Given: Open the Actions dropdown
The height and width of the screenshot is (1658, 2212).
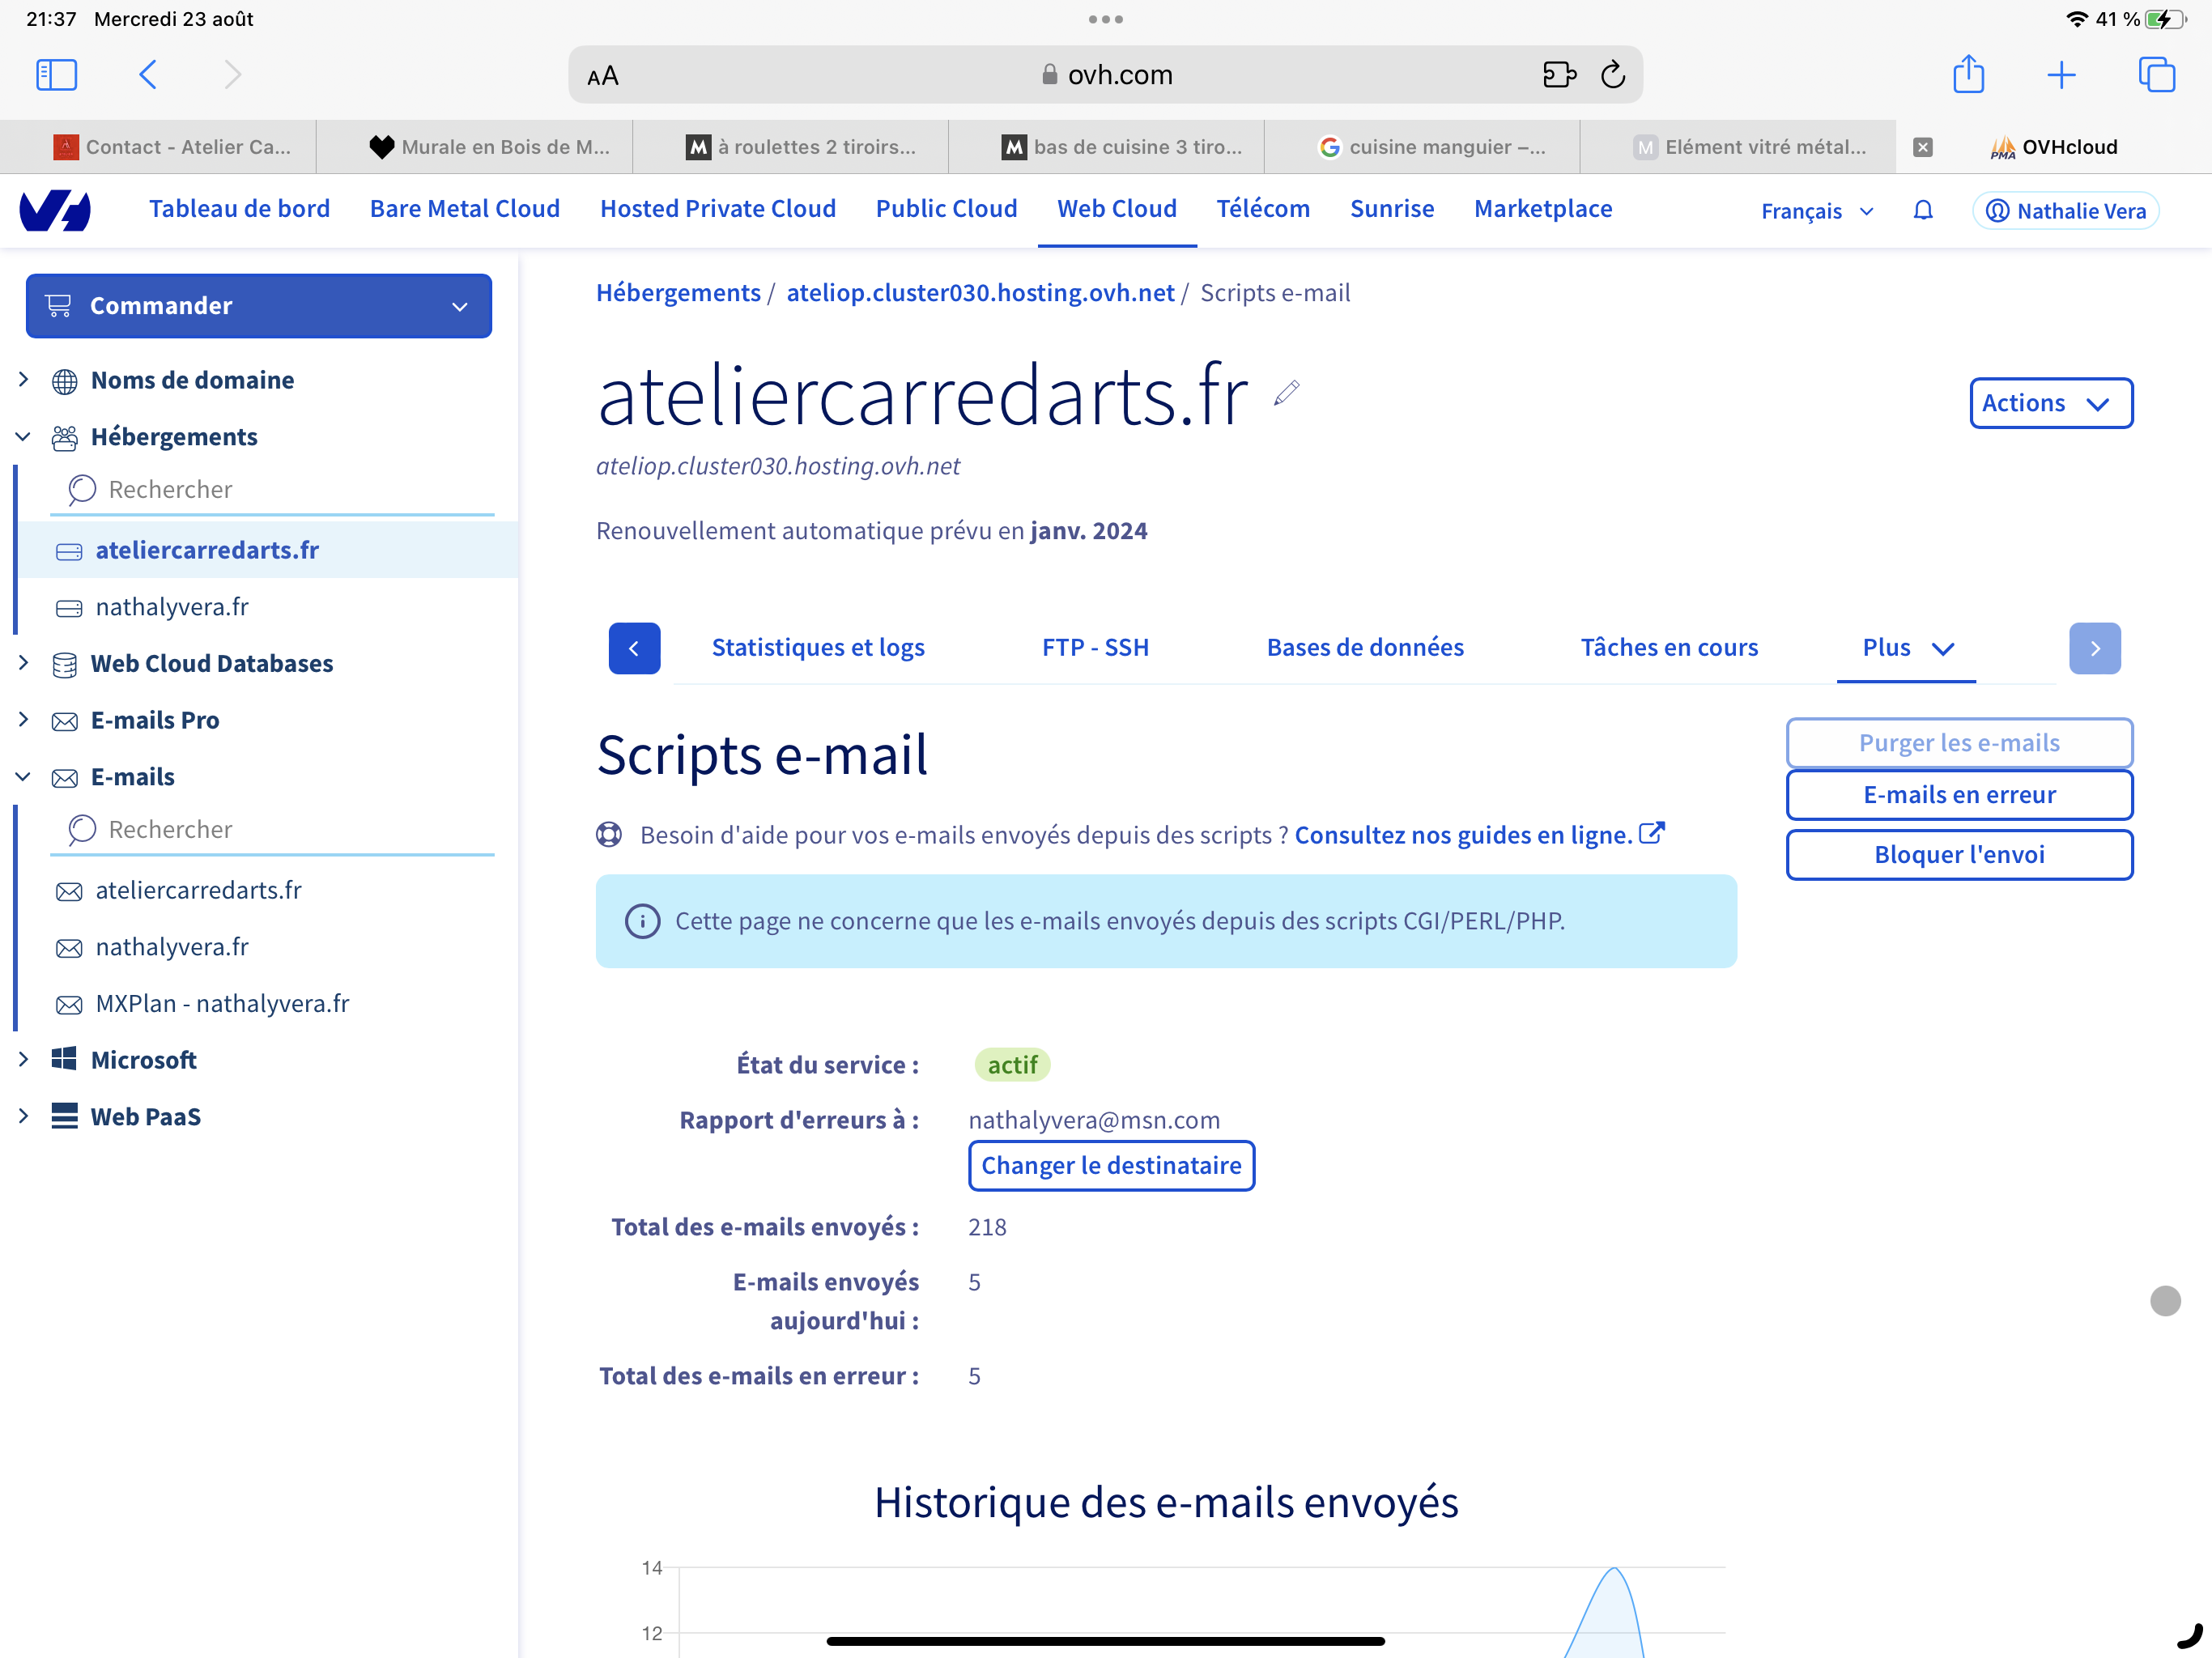Looking at the screenshot, I should [2050, 403].
